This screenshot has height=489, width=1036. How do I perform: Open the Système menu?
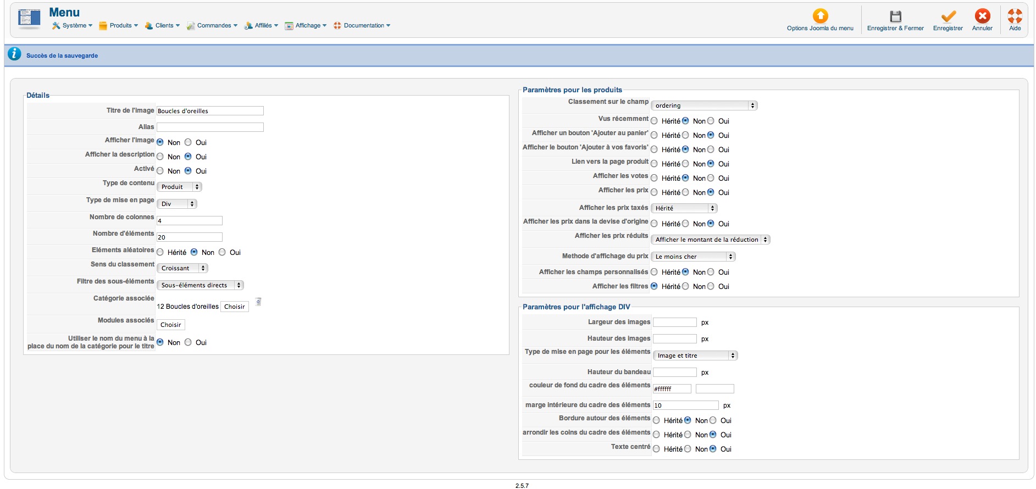pyautogui.click(x=72, y=25)
